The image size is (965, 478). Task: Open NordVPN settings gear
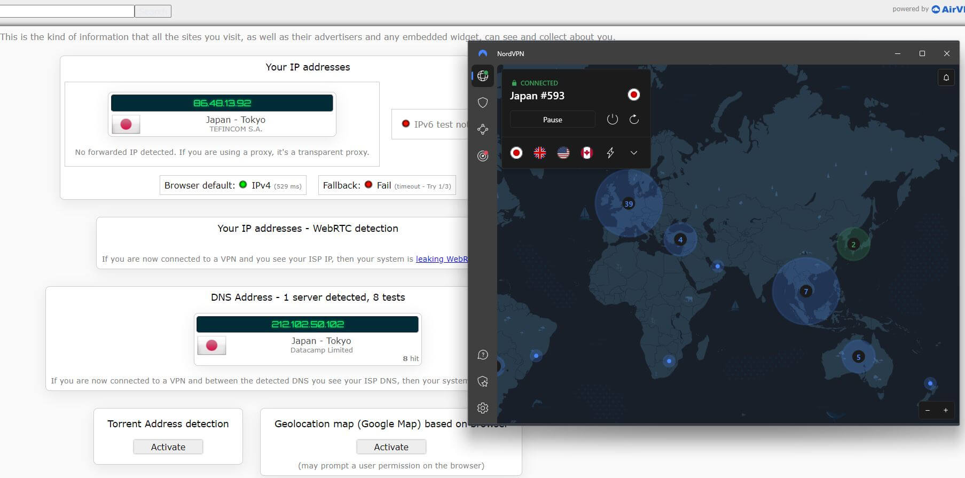pos(483,408)
